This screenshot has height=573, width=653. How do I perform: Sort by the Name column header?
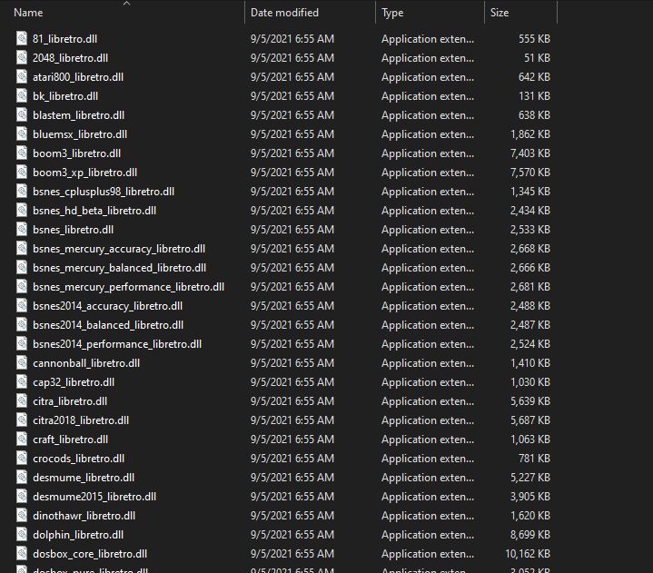pyautogui.click(x=28, y=13)
